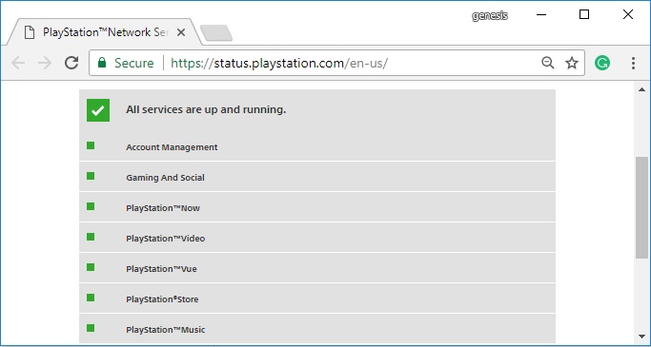Expand the PlayStation™Vue row
651x347 pixels.
pyautogui.click(x=317, y=268)
